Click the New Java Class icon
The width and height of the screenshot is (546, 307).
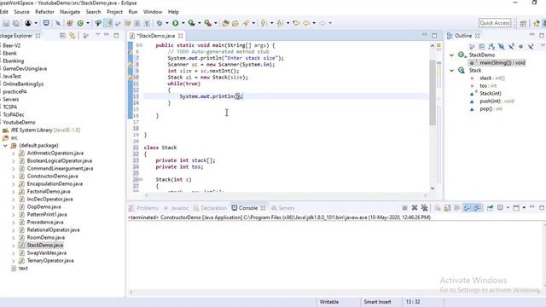point(80,23)
